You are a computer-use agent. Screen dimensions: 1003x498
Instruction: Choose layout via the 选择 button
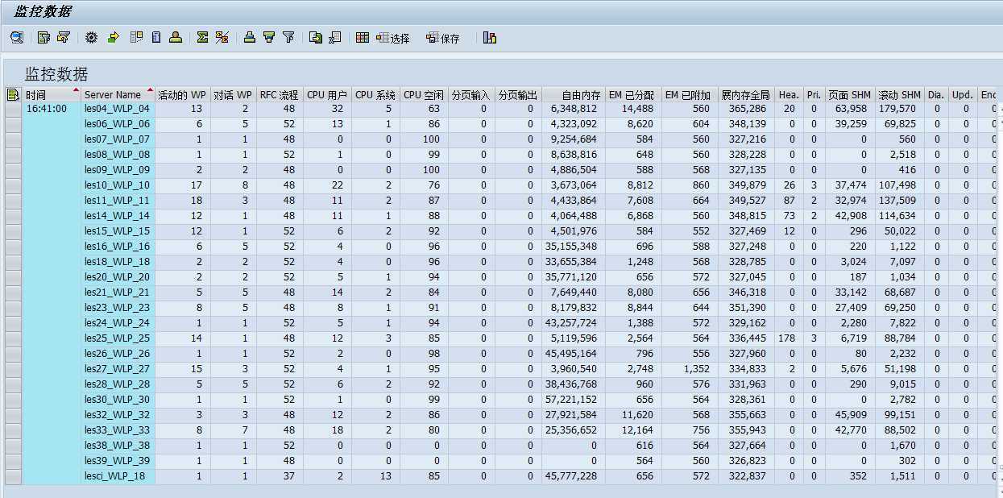[x=393, y=38]
